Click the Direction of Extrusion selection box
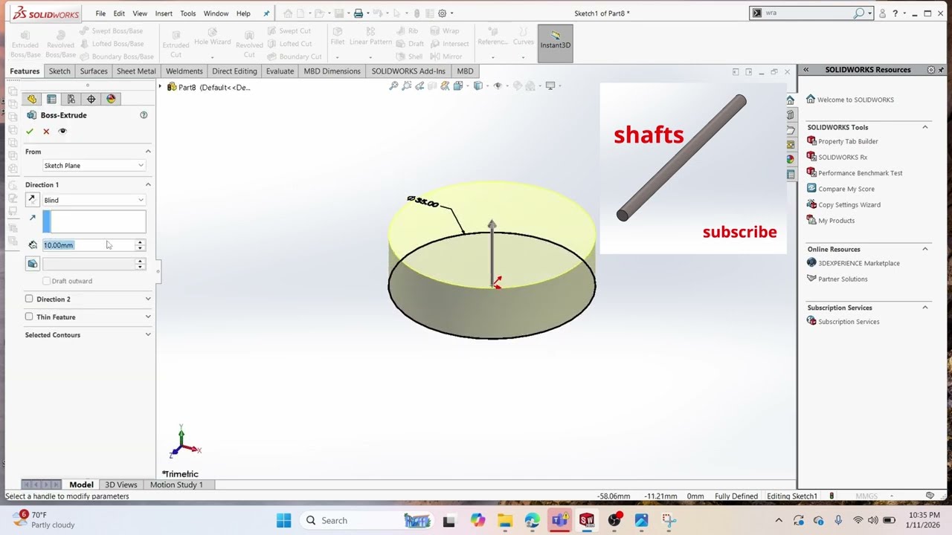 [x=94, y=221]
